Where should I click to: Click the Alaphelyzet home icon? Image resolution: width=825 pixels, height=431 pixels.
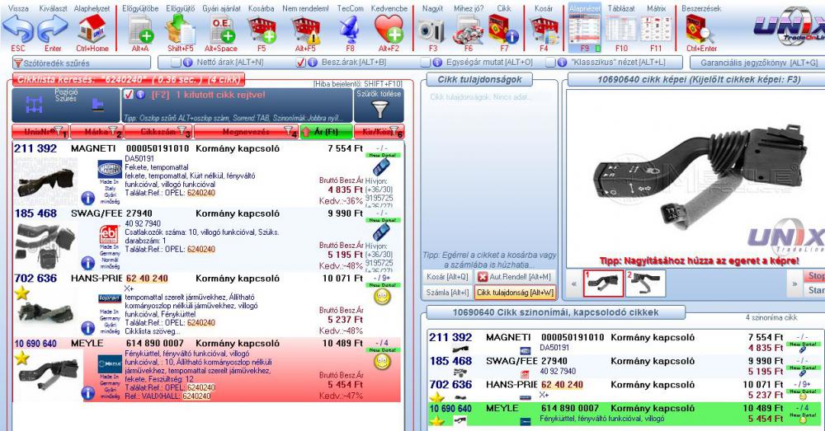[x=92, y=30]
